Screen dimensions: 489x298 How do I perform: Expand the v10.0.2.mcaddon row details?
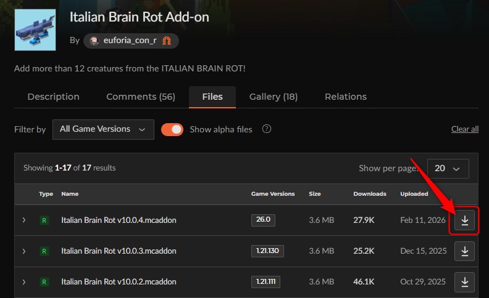[x=24, y=282]
